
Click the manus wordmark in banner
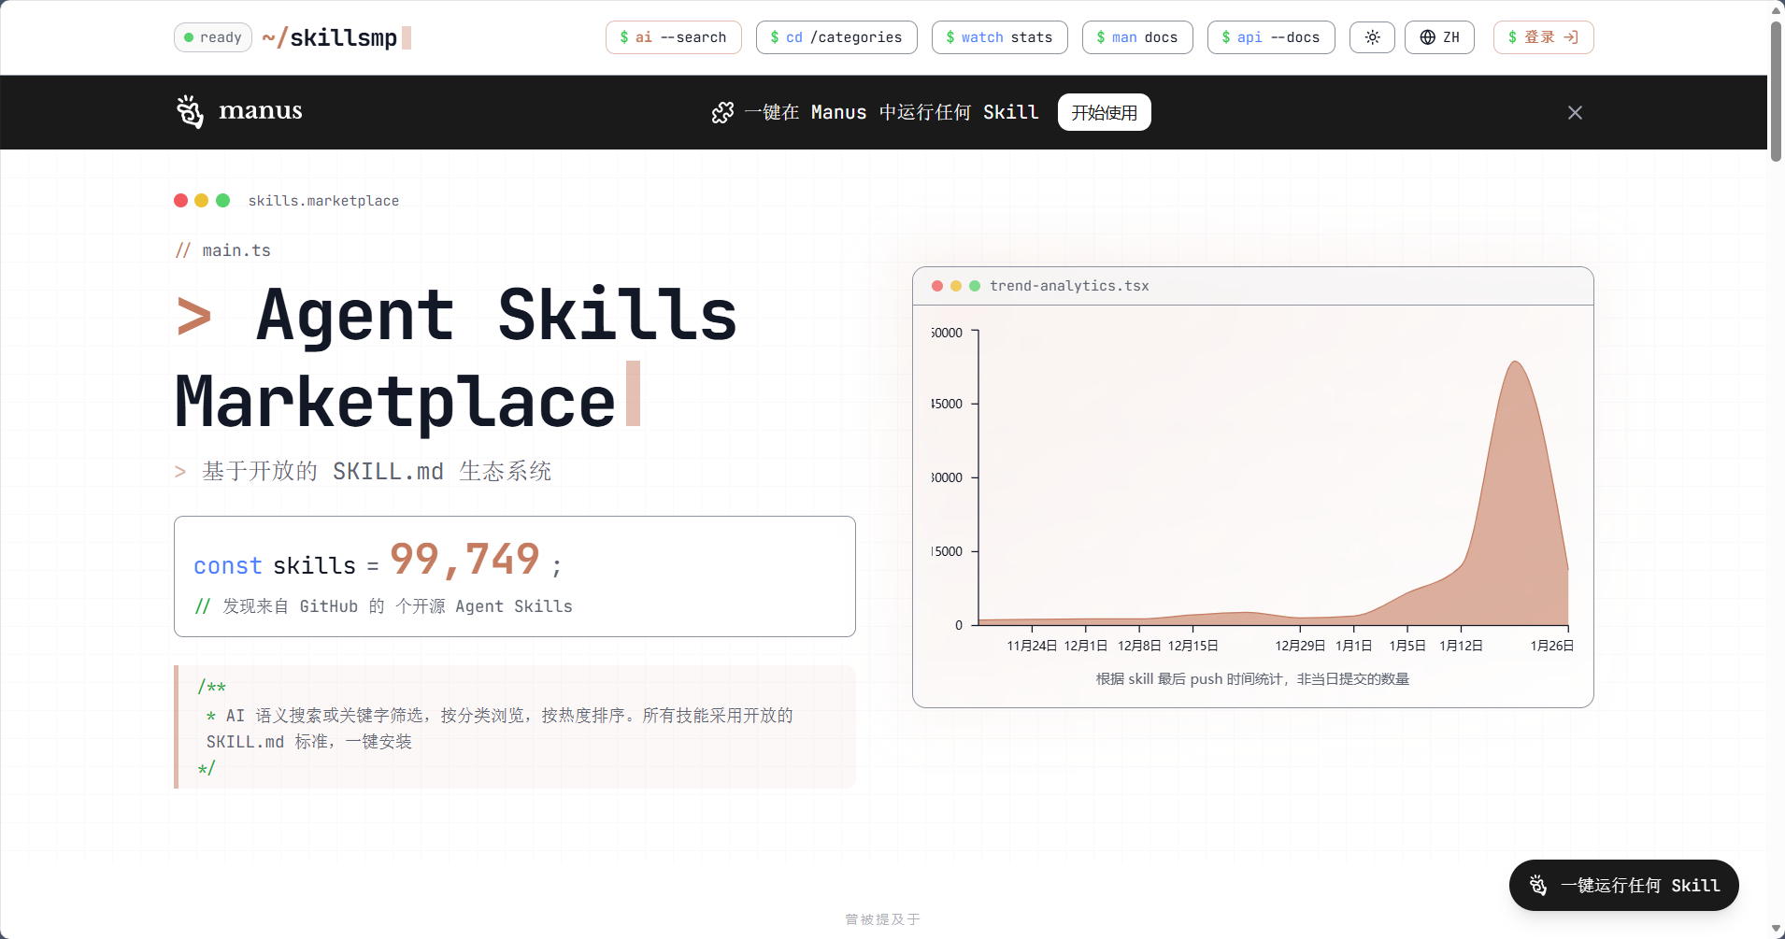coord(261,111)
